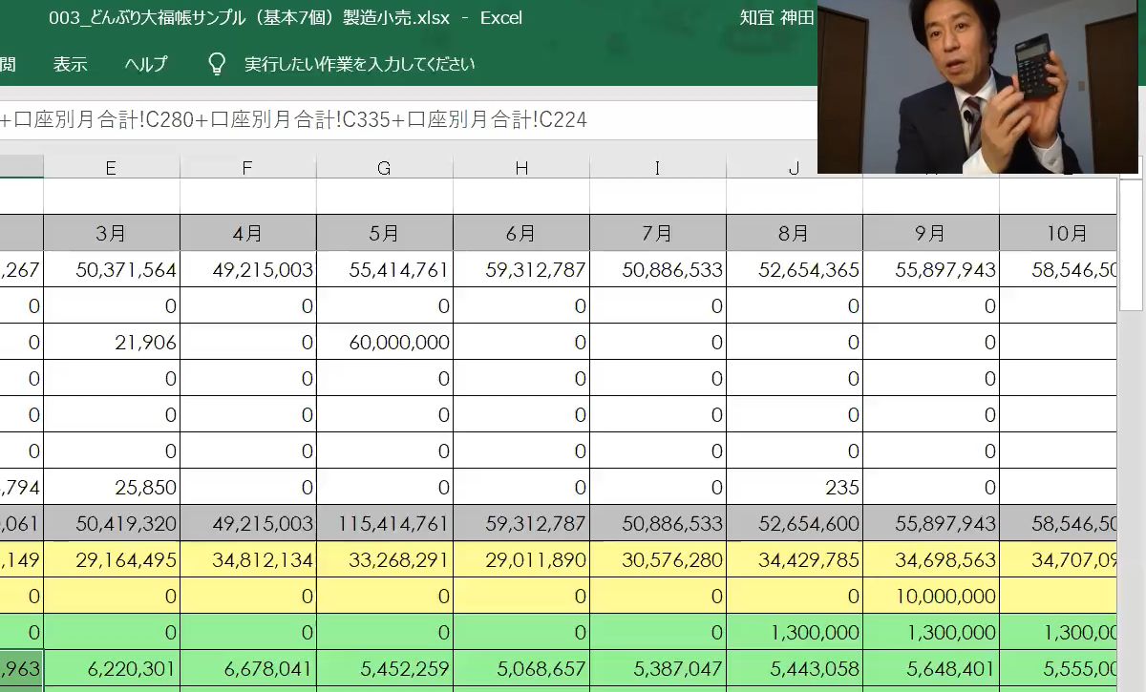Viewport: 1146px width, 692px height.
Task: Select the cell with 235 under 8月
Action: point(795,487)
